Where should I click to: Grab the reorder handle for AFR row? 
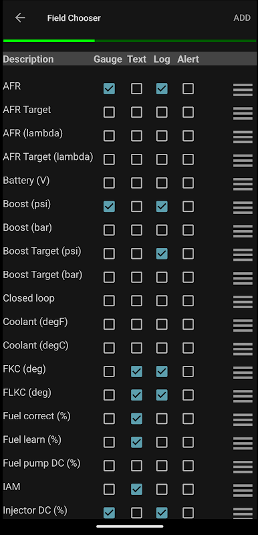243,90
